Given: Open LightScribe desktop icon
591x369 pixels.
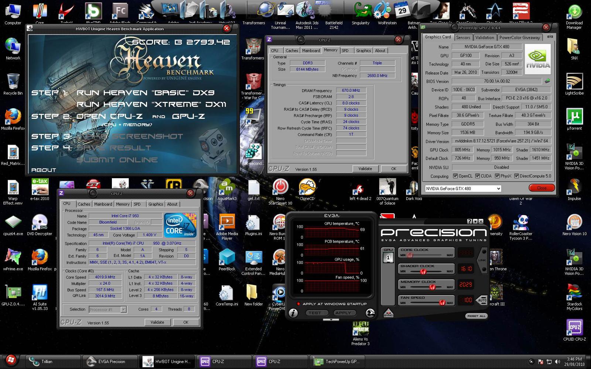Looking at the screenshot, I should click(x=574, y=84).
